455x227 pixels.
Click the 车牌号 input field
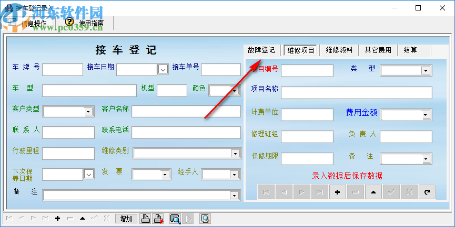click(x=63, y=70)
